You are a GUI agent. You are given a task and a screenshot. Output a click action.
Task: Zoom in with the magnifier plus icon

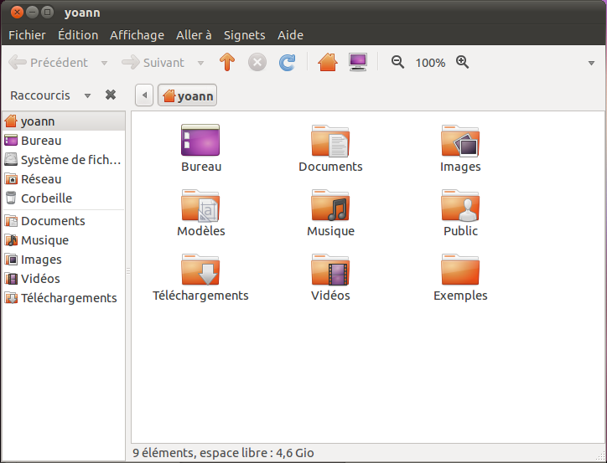click(x=462, y=62)
